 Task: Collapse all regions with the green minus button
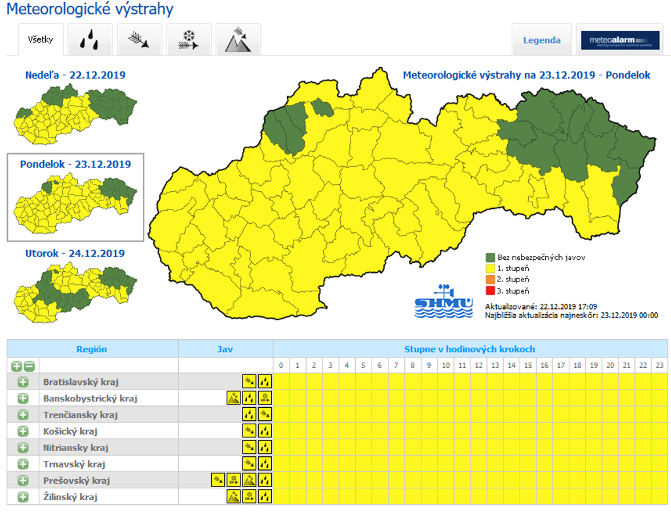[x=29, y=366]
